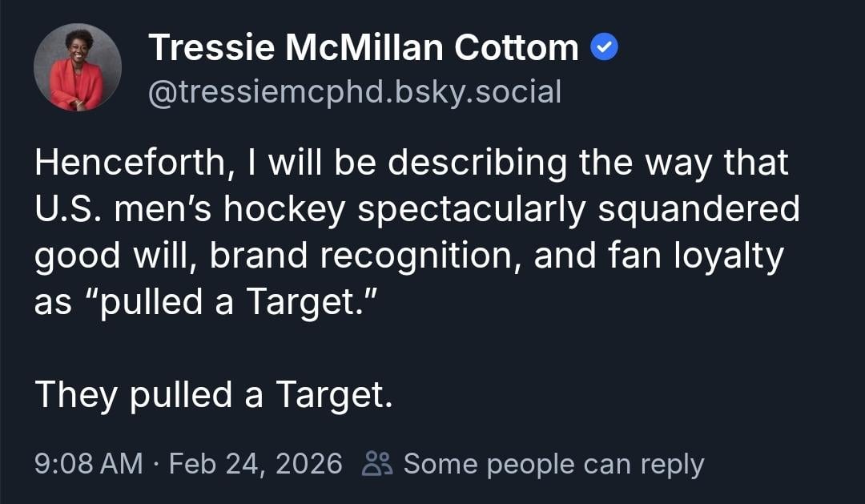Click the people icon beside reply settings
The width and height of the screenshot is (865, 504).
pyautogui.click(x=376, y=463)
